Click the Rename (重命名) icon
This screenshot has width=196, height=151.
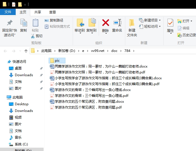click(117, 23)
